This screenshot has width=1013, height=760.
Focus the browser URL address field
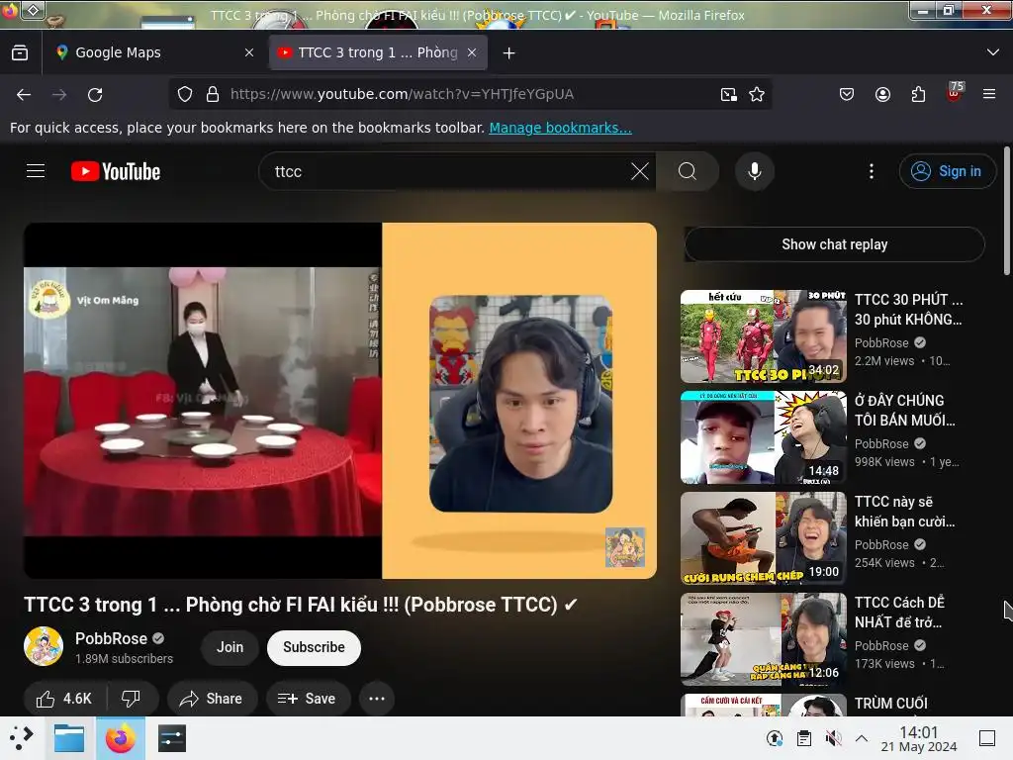coord(472,94)
